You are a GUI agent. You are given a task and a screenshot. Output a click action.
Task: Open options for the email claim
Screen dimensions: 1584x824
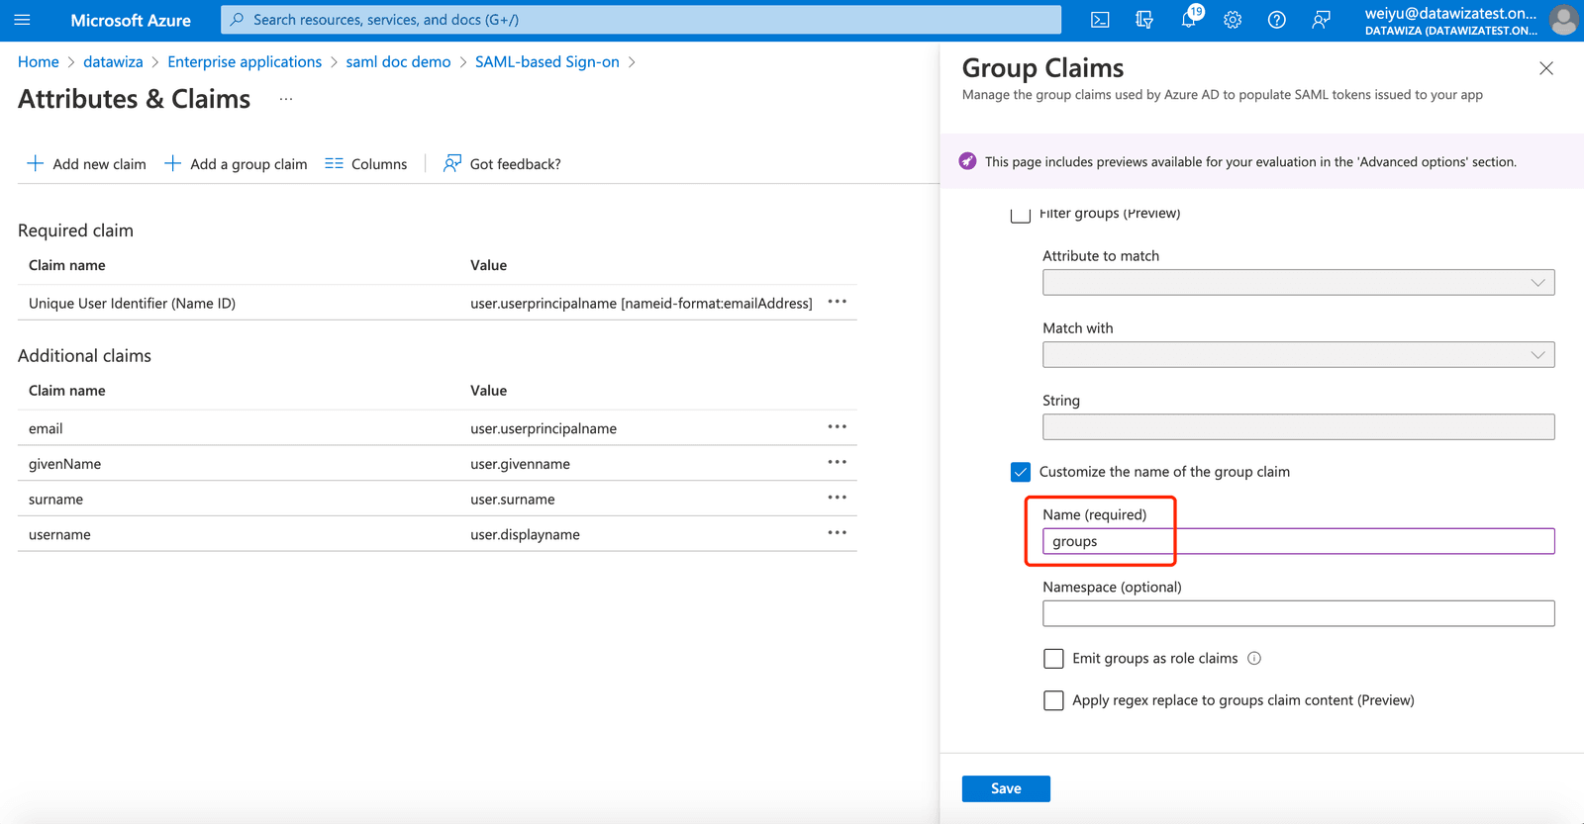click(838, 427)
